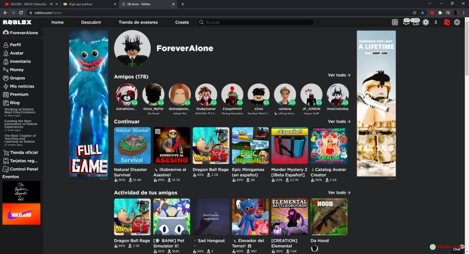The image size is (469, 254).
Task: Open Pet Simulator X game tile
Action: (171, 217)
